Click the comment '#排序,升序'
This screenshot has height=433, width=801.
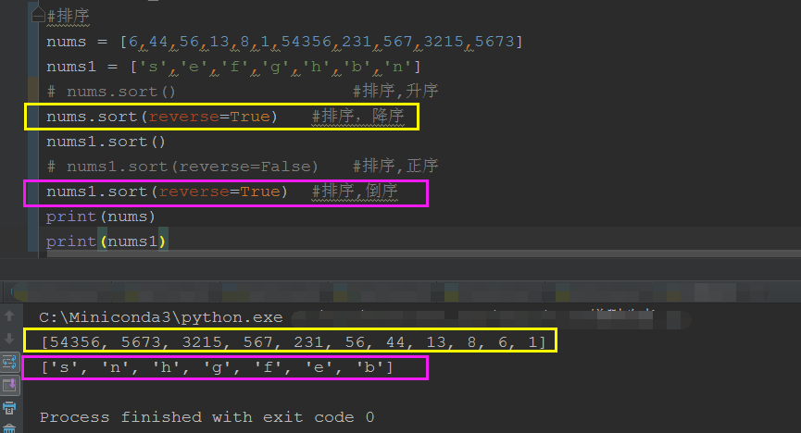(x=395, y=92)
